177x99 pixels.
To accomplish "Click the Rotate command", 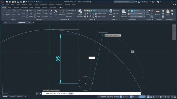I will pyautogui.click(x=38, y=11).
